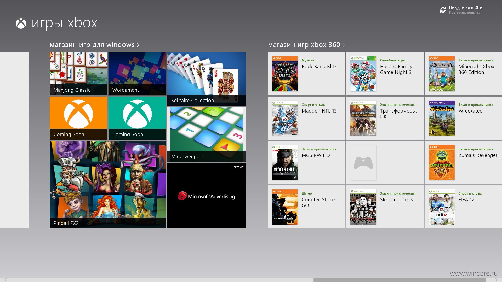Click the scrollbar left arrow
Screen dimensions: 502x282
click(x=5, y=280)
